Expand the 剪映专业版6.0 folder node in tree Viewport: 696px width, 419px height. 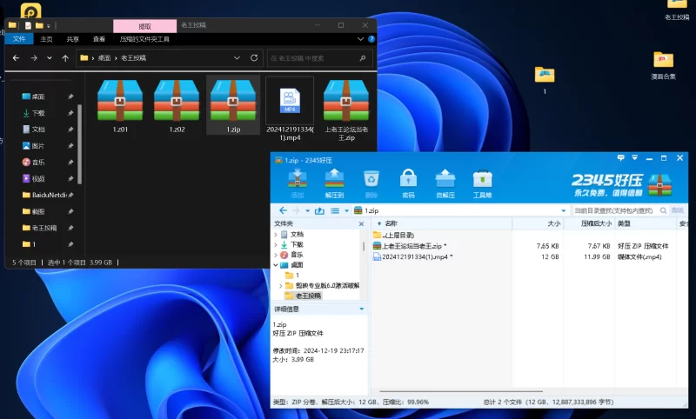coord(280,285)
